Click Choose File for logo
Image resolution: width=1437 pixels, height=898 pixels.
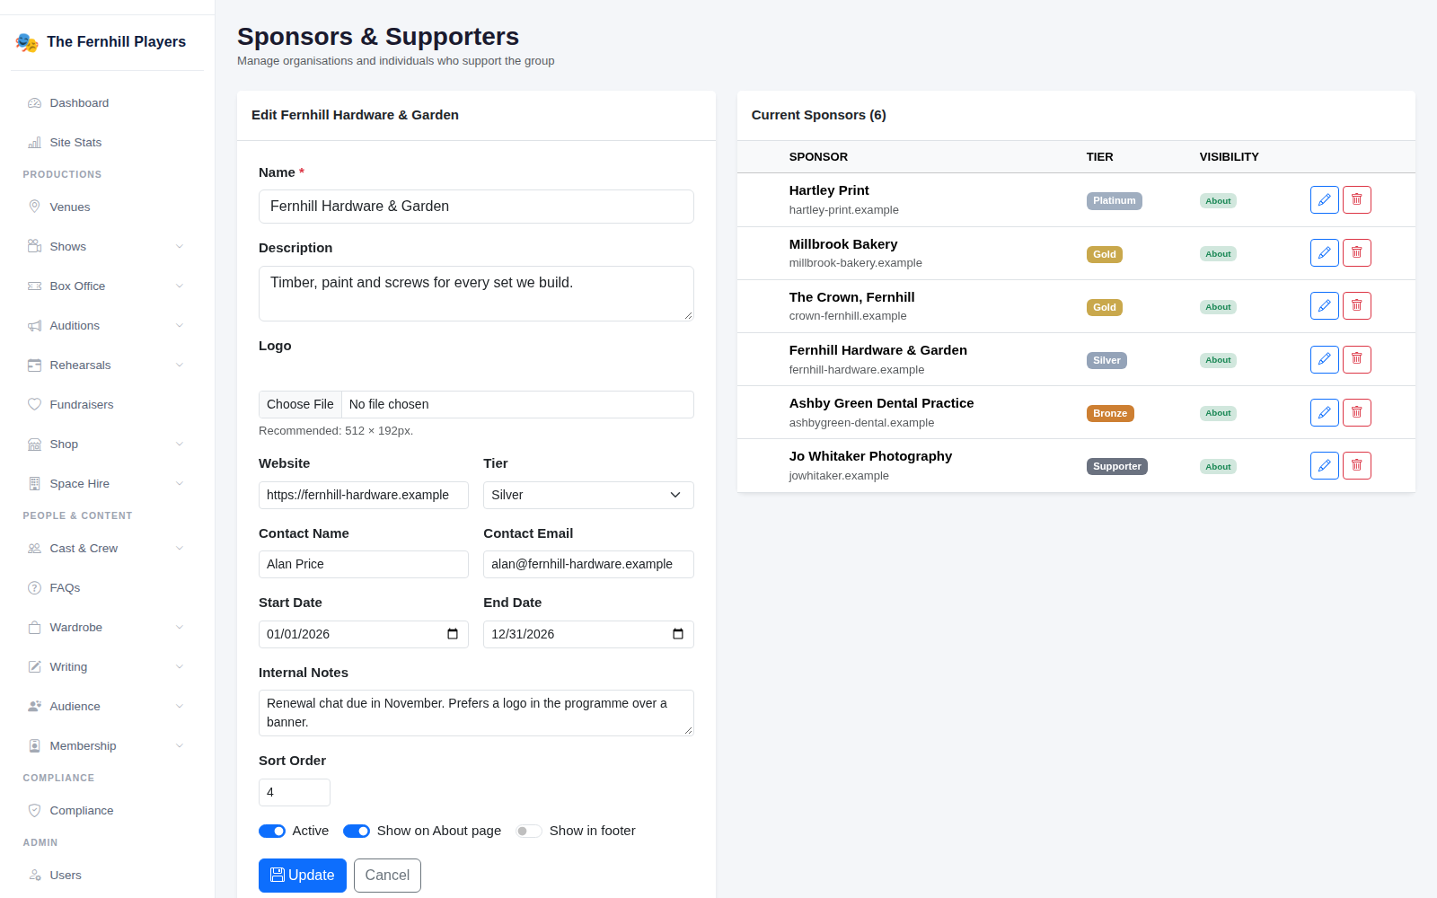click(x=300, y=404)
